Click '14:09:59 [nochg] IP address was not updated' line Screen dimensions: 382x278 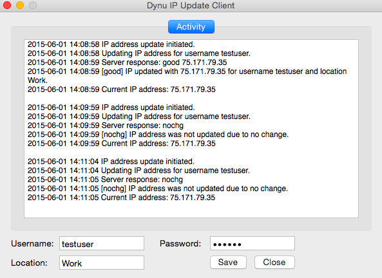(x=158, y=134)
